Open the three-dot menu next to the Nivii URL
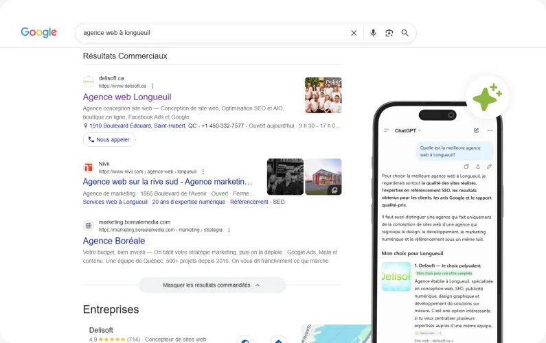This screenshot has height=343, width=546. pyautogui.click(x=203, y=171)
